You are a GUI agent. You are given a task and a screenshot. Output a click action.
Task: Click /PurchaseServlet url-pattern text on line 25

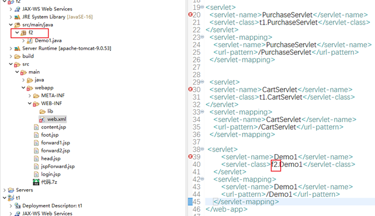tap(285, 53)
